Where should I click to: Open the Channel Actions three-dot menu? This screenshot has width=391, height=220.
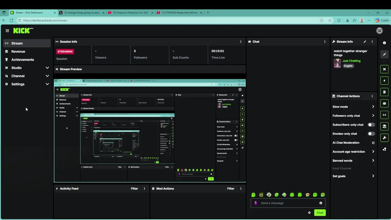click(x=372, y=96)
